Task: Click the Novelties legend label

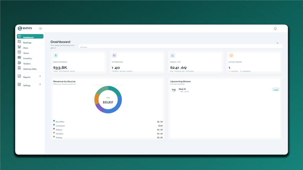Action: point(59,134)
